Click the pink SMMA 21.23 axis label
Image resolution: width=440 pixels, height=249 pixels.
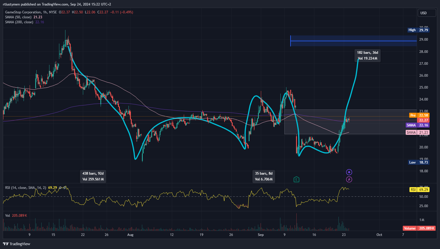pos(418,132)
